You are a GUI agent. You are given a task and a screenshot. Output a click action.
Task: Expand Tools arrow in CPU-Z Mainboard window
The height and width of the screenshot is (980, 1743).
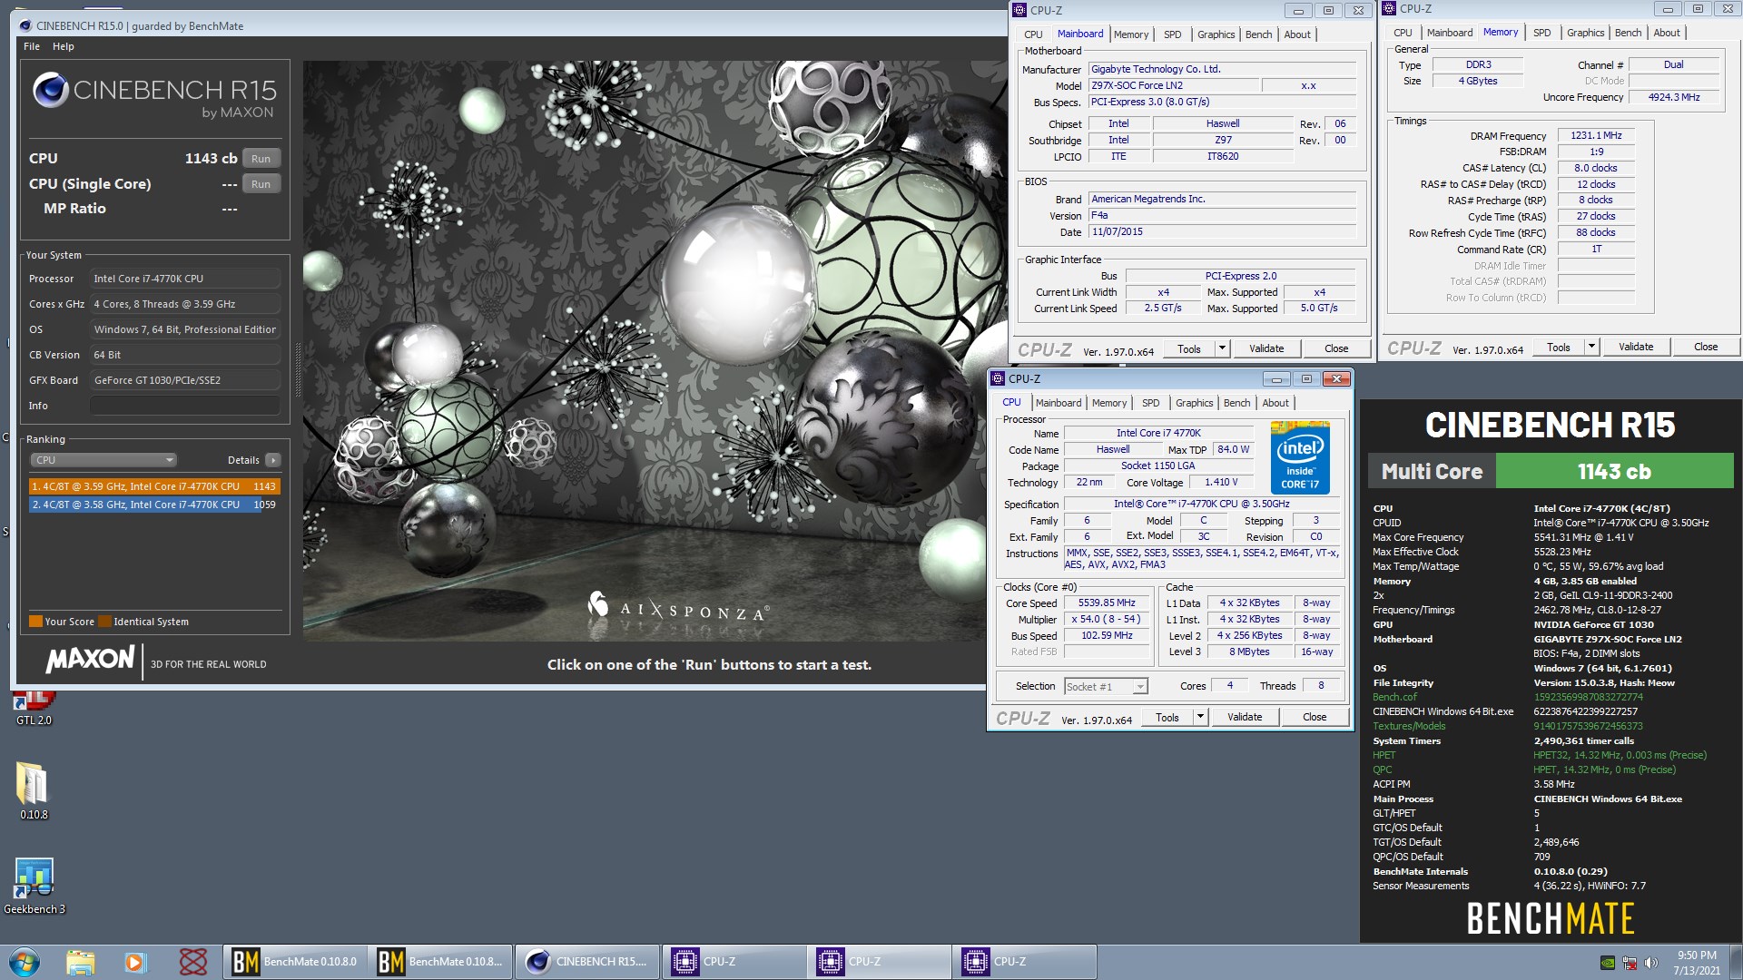point(1222,348)
